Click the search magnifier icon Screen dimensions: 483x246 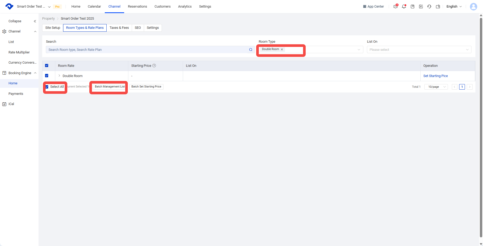251,50
